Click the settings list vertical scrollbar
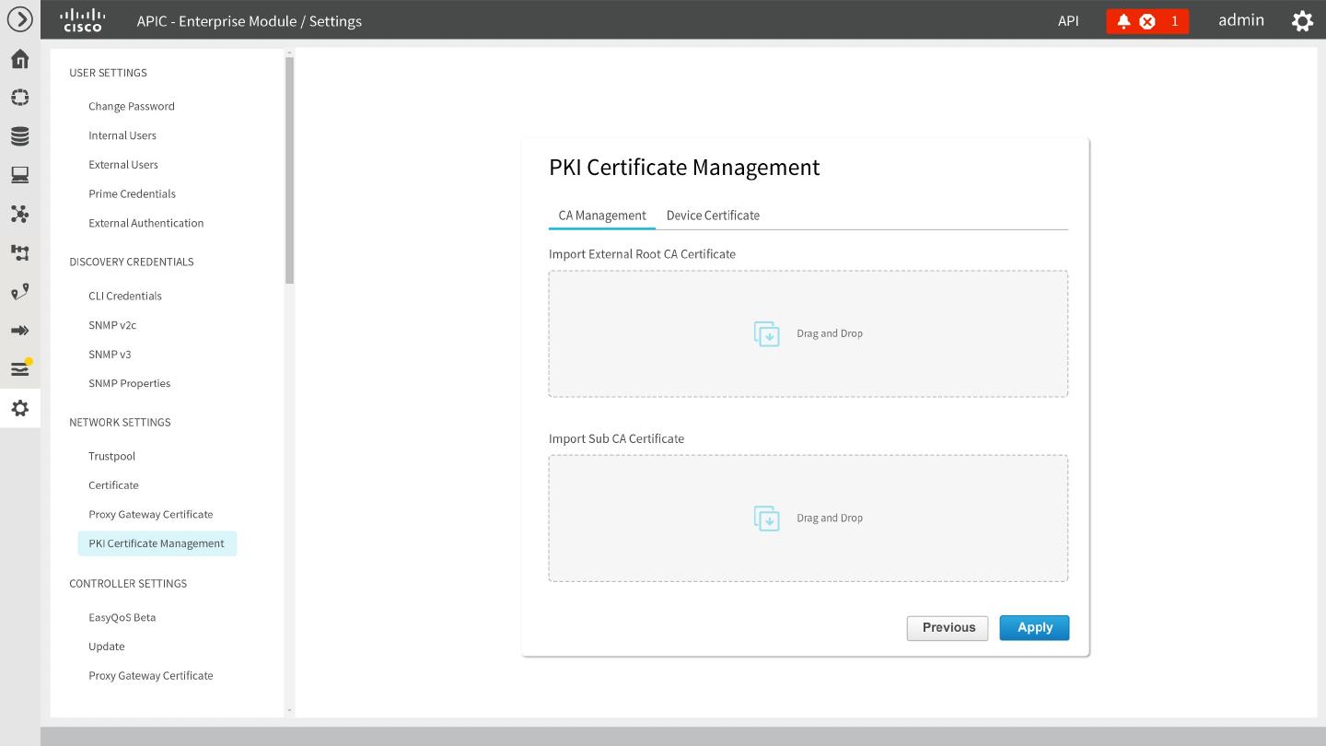 [x=289, y=170]
